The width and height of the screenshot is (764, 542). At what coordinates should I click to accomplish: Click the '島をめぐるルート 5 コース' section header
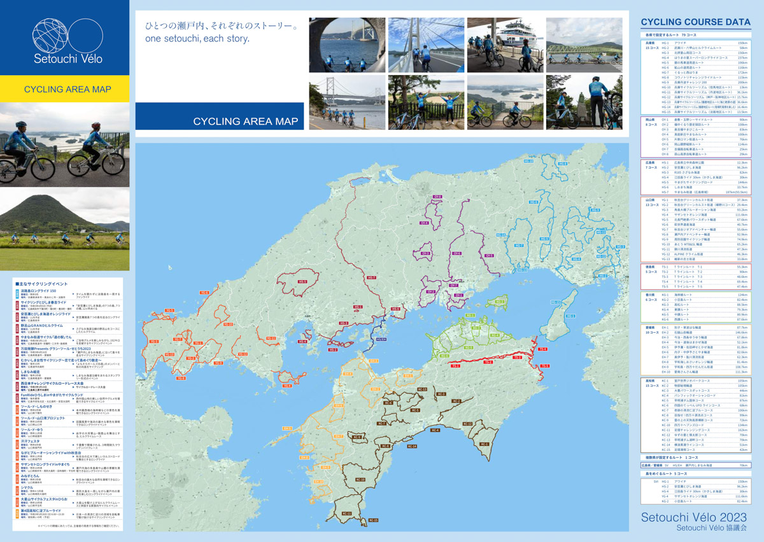pyautogui.click(x=695, y=474)
